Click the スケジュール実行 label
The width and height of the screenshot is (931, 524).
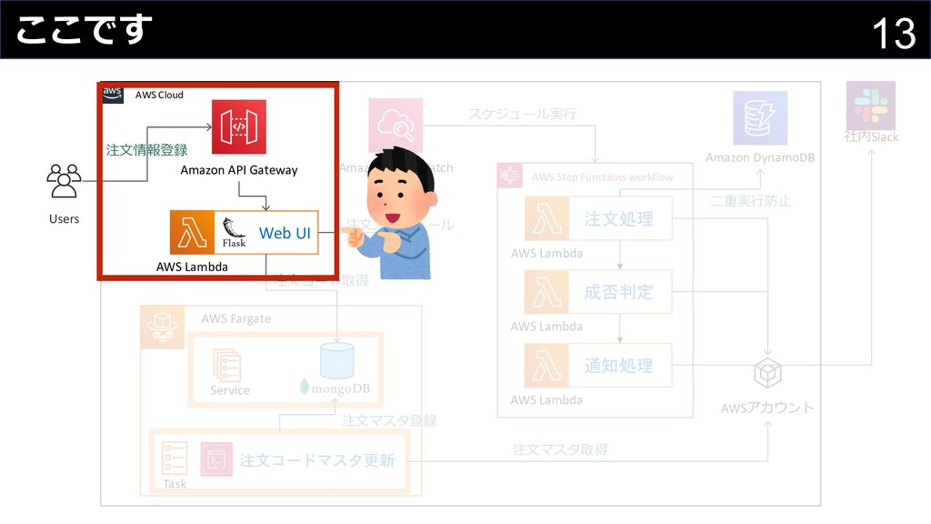522,113
